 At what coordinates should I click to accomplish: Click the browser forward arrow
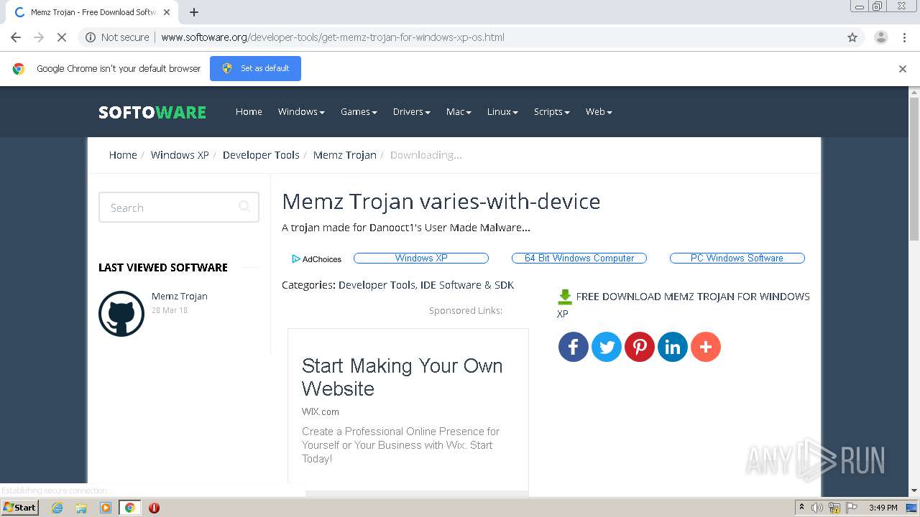pyautogui.click(x=39, y=37)
